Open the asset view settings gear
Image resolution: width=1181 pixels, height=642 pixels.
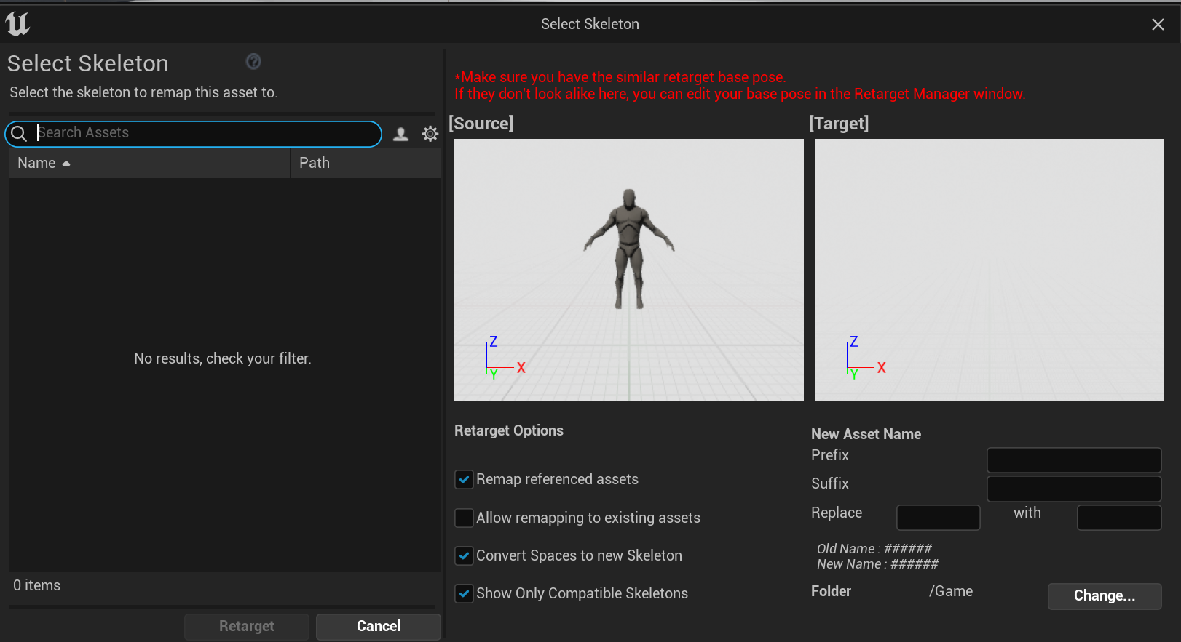coord(430,134)
